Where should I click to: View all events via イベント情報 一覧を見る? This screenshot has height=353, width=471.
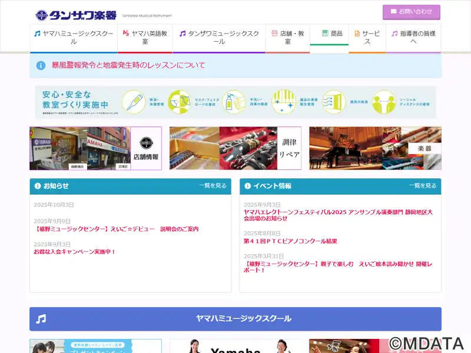[x=423, y=185]
